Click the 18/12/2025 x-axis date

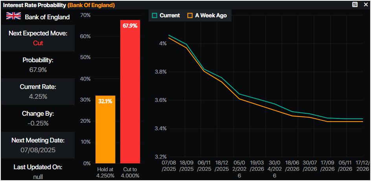pyautogui.click(x=222, y=166)
